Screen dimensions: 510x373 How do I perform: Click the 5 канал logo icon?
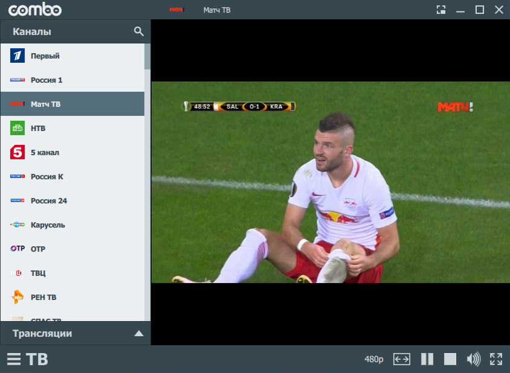18,153
